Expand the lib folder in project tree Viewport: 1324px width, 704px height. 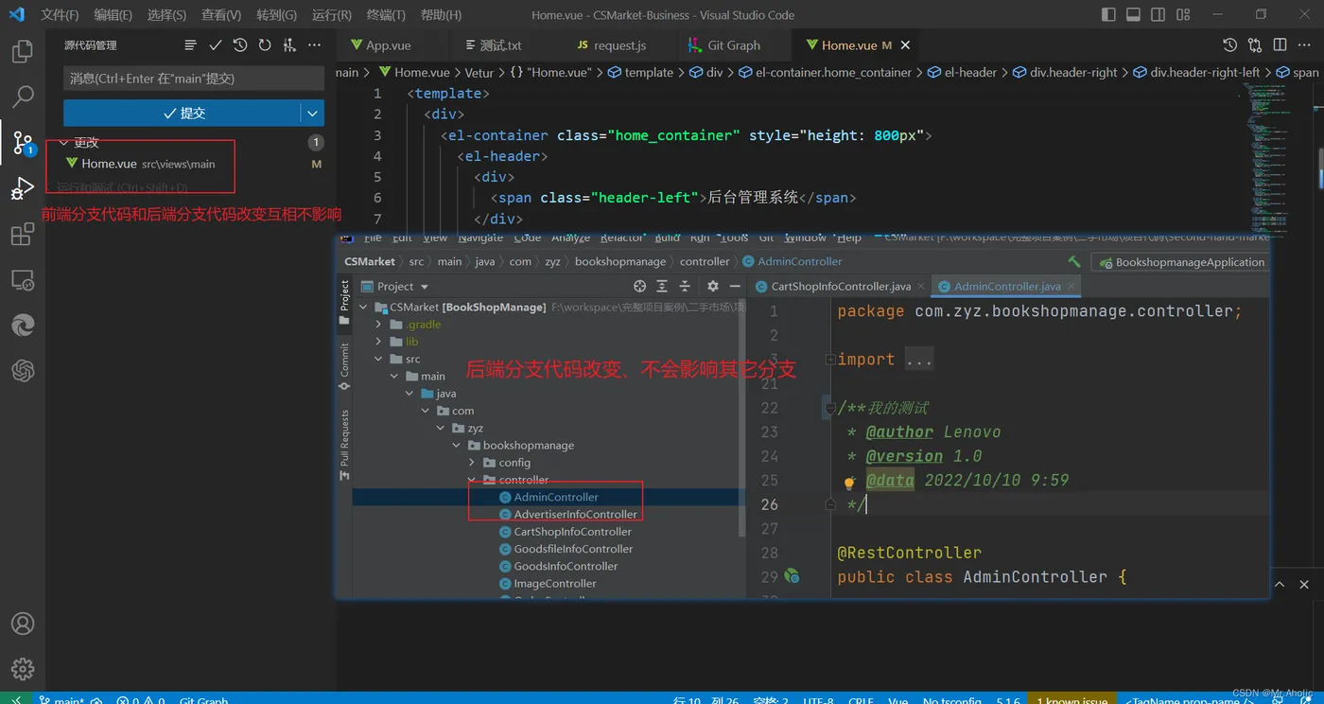point(379,342)
